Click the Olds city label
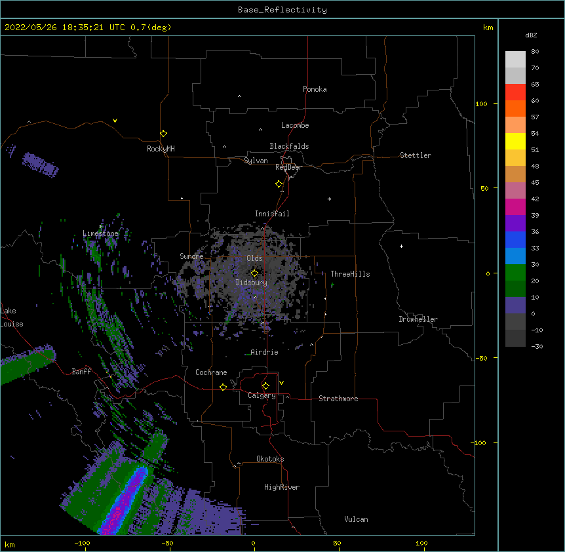 click(x=254, y=258)
